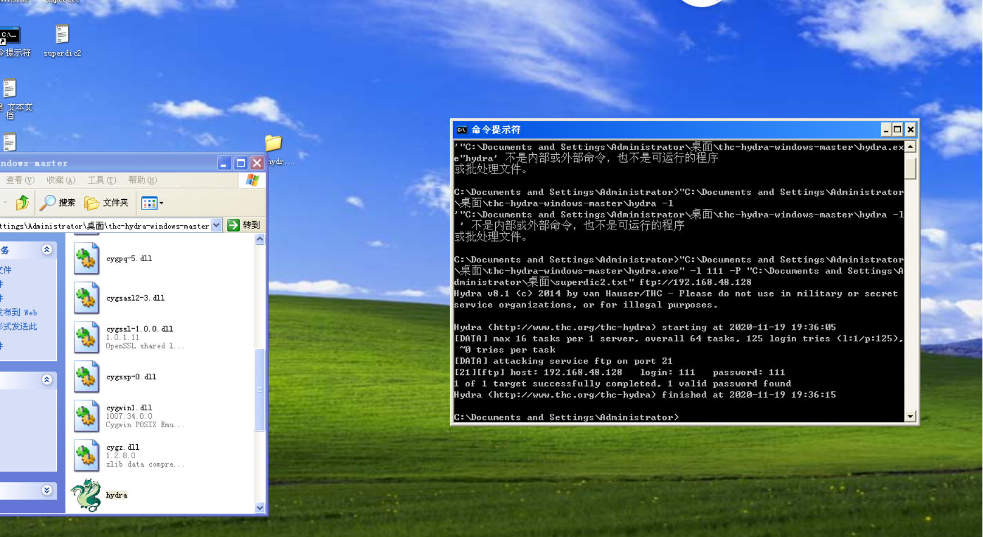Viewport: 983px width, 537px height.
Task: Open the 查看 menu in Explorer
Action: (20, 180)
